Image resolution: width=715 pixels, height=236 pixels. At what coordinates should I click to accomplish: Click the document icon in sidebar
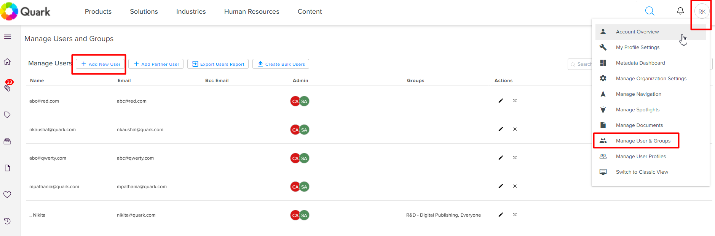(7, 168)
